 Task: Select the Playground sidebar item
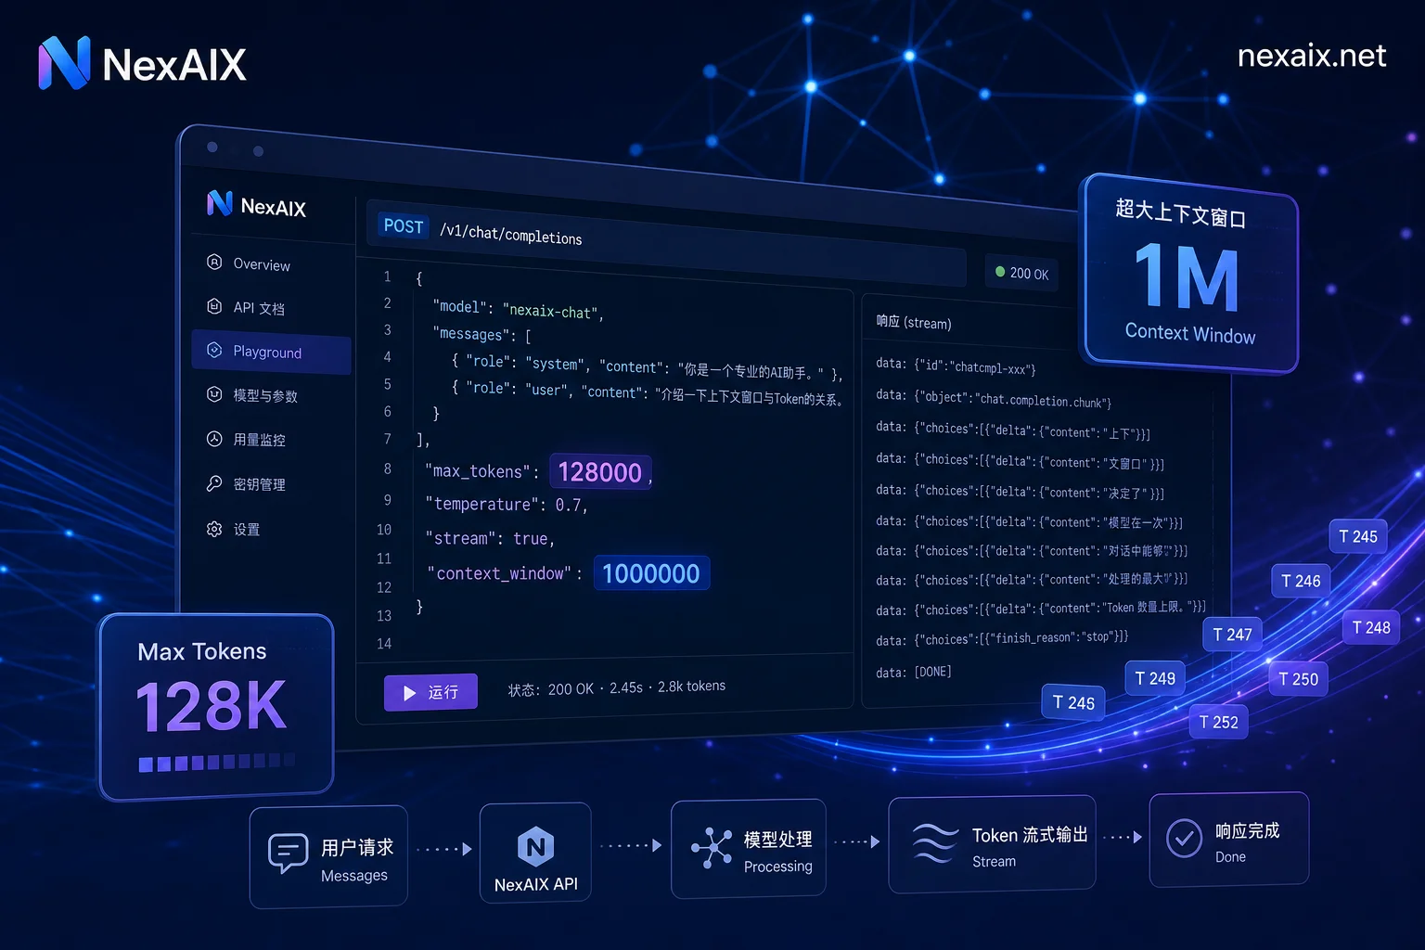coord(271,352)
